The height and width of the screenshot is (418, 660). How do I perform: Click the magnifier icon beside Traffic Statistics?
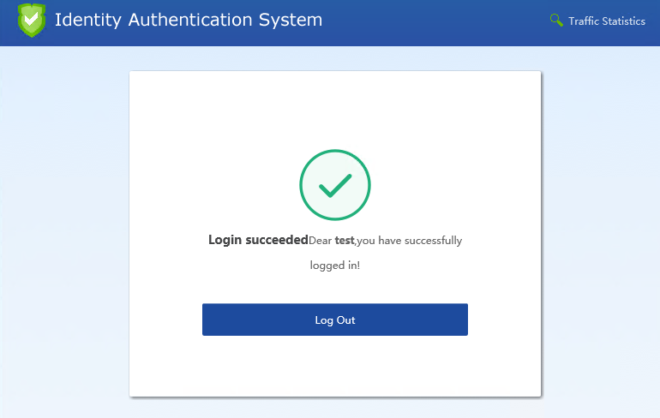point(556,20)
